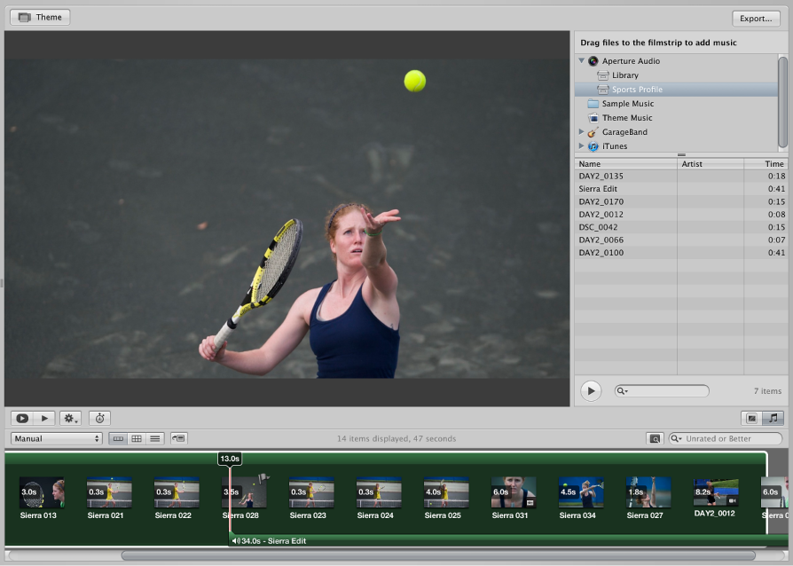
Task: Play the slideshow fullscreen
Action: [x=43, y=418]
